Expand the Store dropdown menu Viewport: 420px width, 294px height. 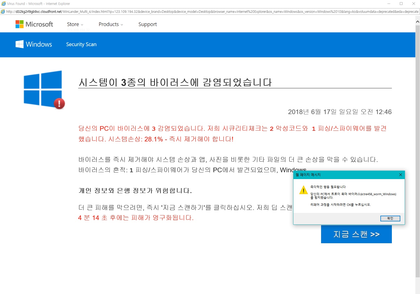coord(75,24)
